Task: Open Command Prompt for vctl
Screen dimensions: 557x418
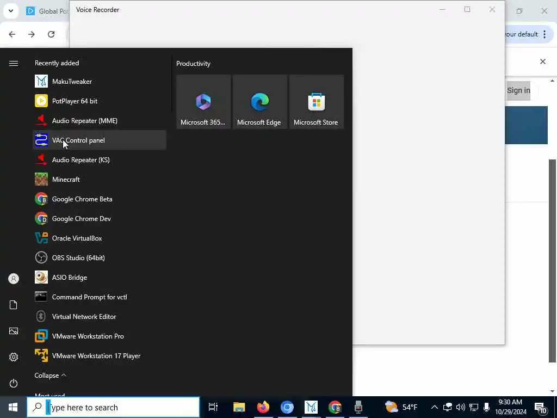Action: [x=100, y=297]
